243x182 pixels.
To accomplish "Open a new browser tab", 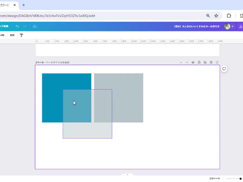I will 24,5.
